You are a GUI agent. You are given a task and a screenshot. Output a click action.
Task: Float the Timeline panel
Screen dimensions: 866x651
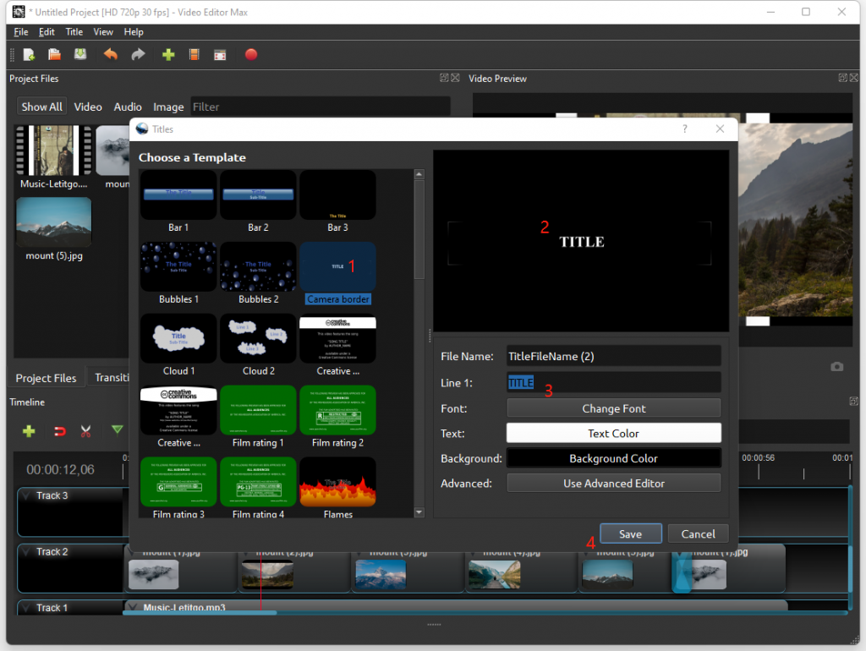tap(854, 402)
